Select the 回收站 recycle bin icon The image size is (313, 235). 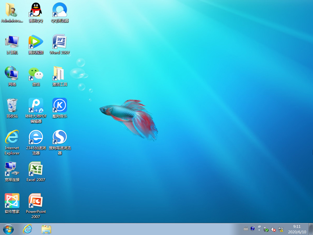pos(12,105)
